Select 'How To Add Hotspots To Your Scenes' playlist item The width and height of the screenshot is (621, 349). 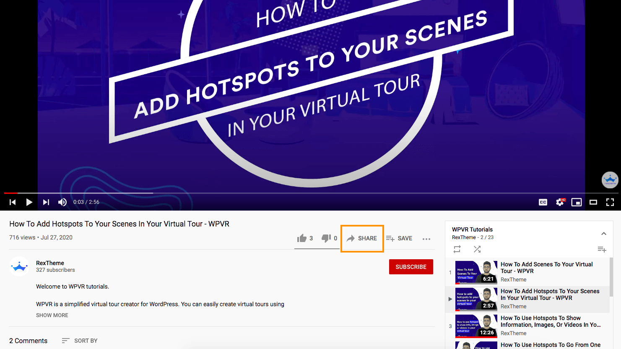pyautogui.click(x=527, y=300)
